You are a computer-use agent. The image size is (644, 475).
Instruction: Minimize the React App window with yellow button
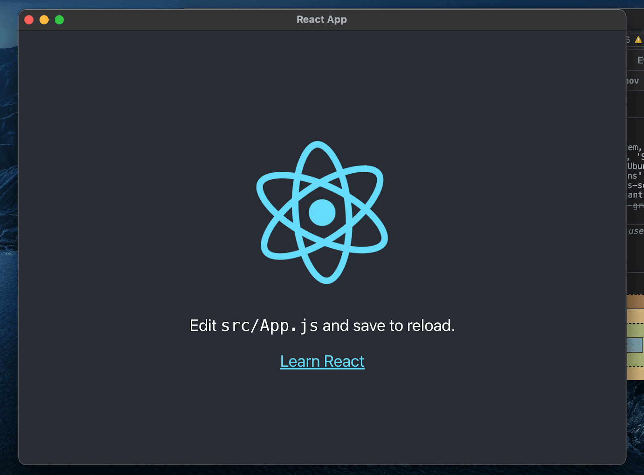(x=44, y=20)
